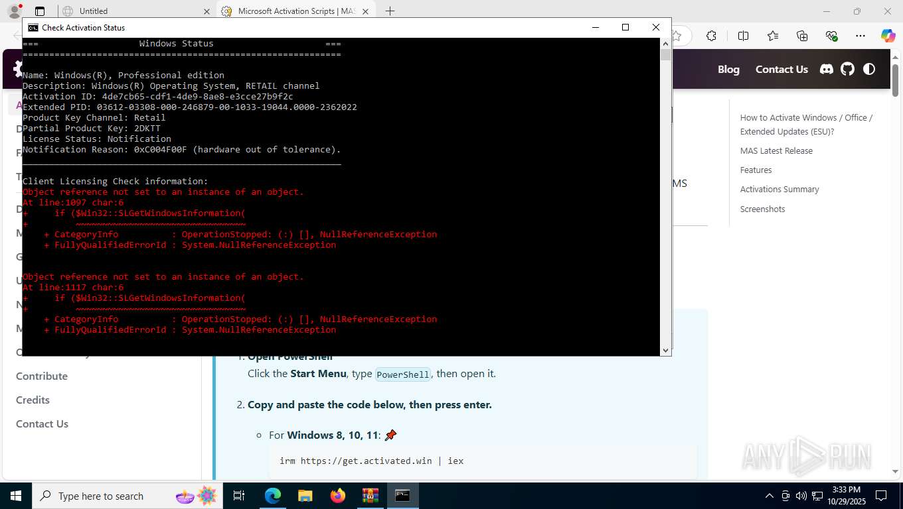This screenshot has width=903, height=509.
Task: Click the taskbar search box
Action: coord(129,496)
